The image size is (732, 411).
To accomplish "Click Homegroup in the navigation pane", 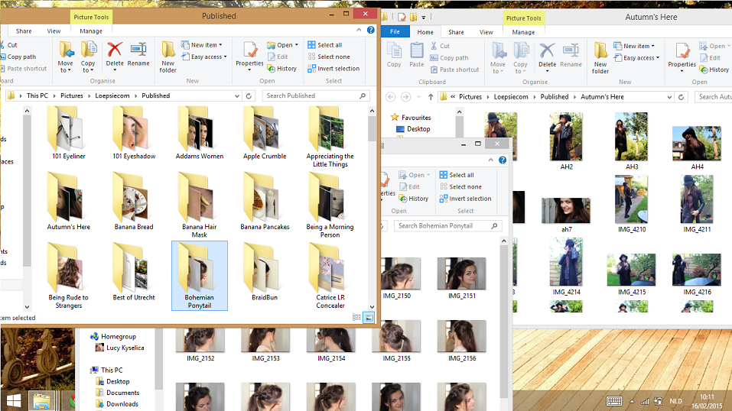I will [x=113, y=336].
